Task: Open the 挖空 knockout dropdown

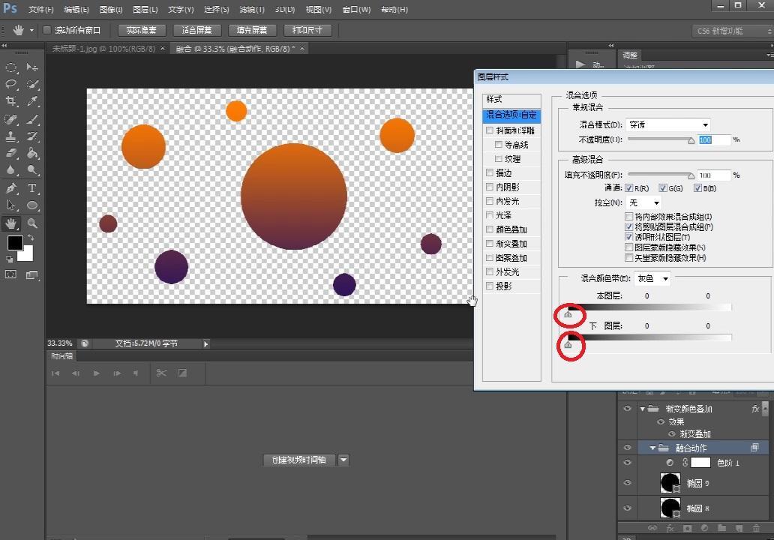Action: coord(644,203)
